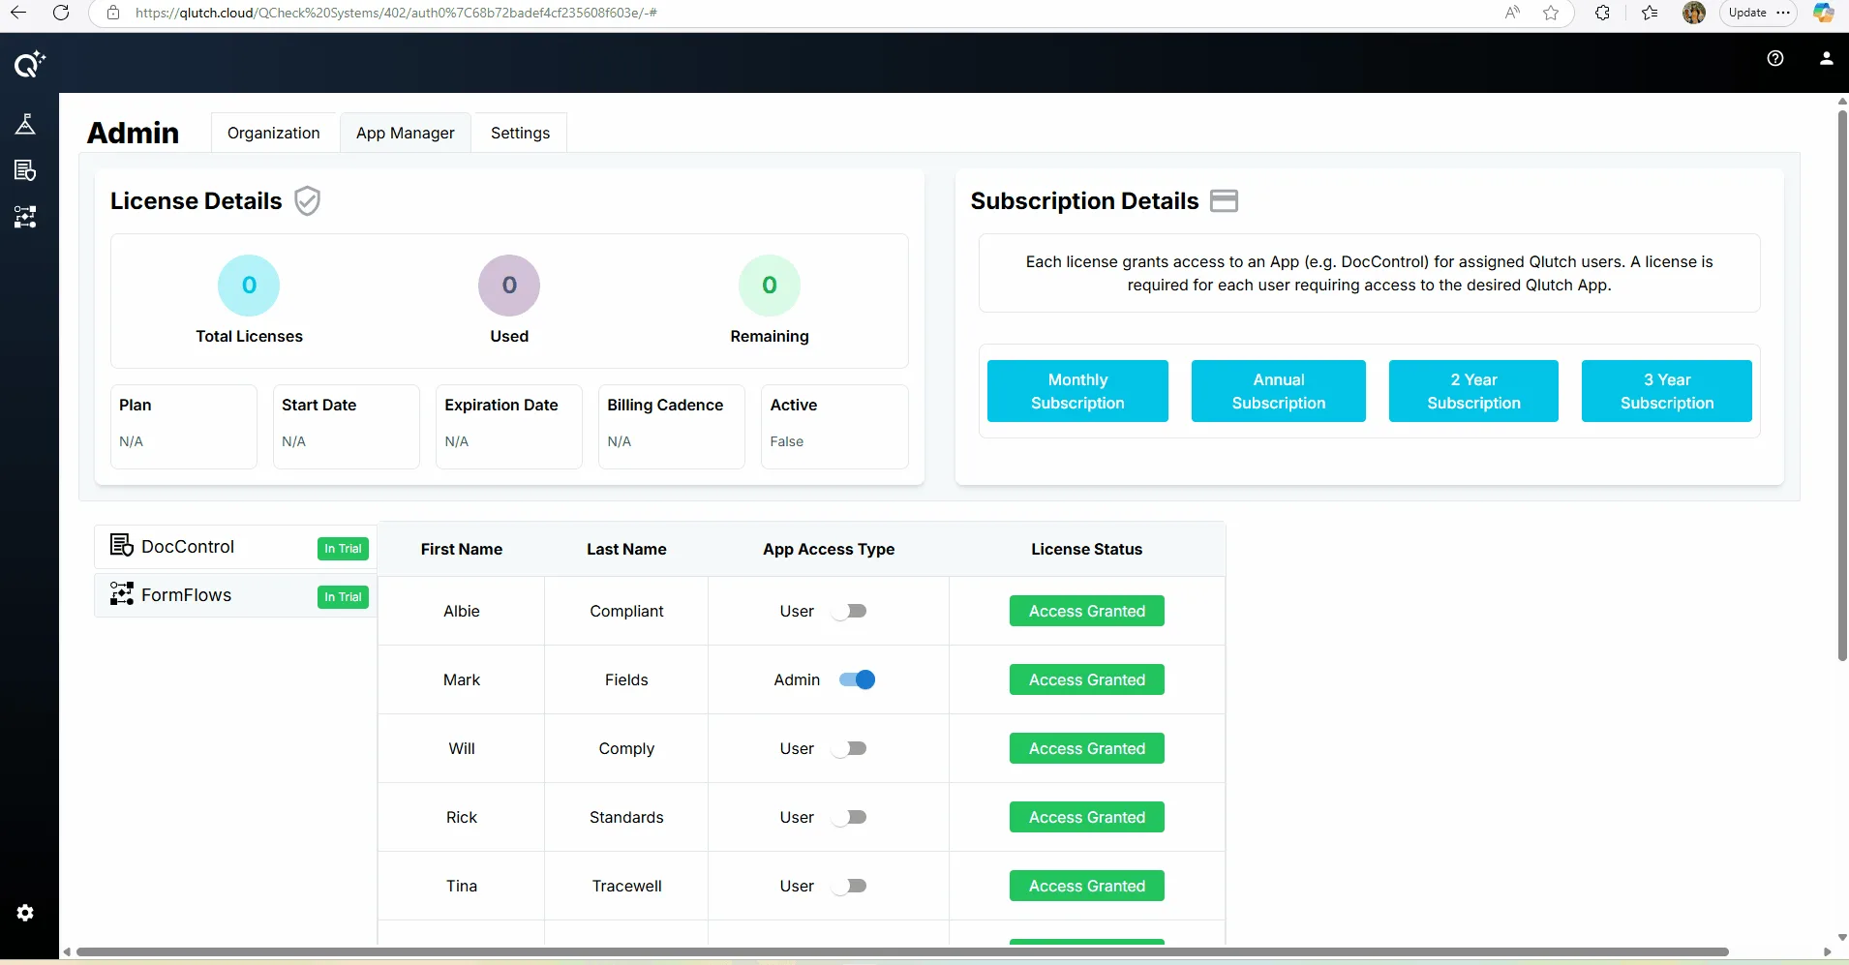This screenshot has height=965, width=1849.
Task: Click the subscription credit card icon
Action: (x=1225, y=200)
